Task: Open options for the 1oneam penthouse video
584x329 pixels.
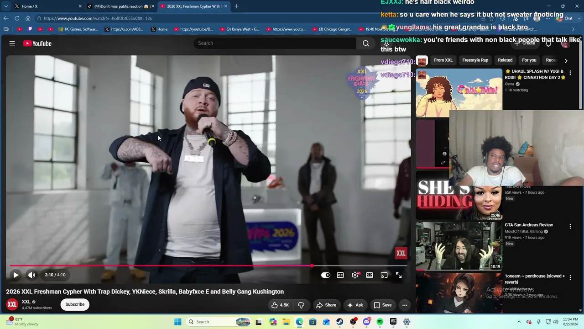Action: (570, 277)
